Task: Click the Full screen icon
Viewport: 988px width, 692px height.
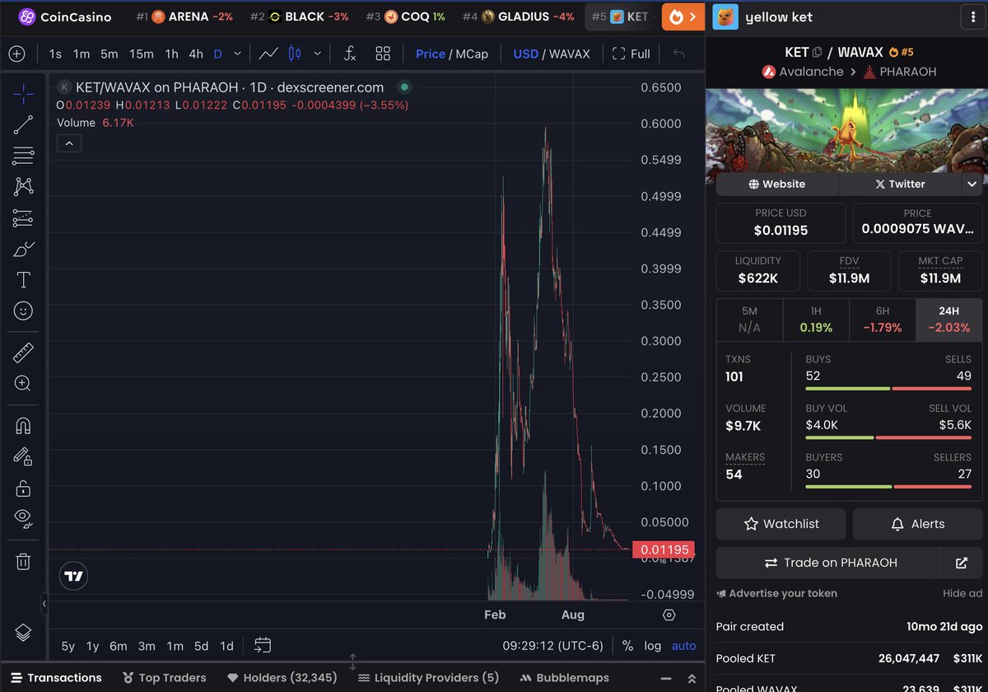Action: [631, 54]
